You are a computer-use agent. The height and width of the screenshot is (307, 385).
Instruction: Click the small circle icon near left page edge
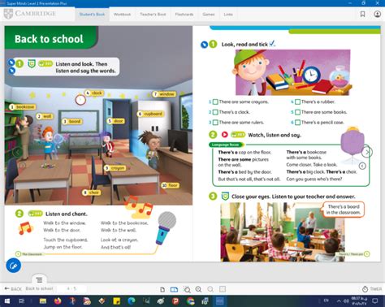(22, 165)
